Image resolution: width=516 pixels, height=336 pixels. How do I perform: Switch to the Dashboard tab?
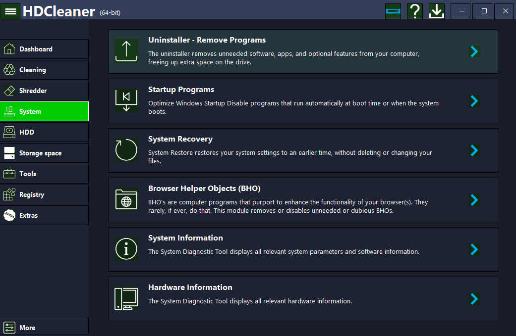[45, 49]
